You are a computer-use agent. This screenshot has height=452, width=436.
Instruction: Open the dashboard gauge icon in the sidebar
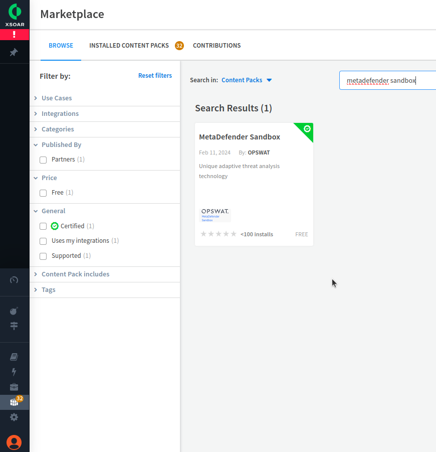point(14,280)
